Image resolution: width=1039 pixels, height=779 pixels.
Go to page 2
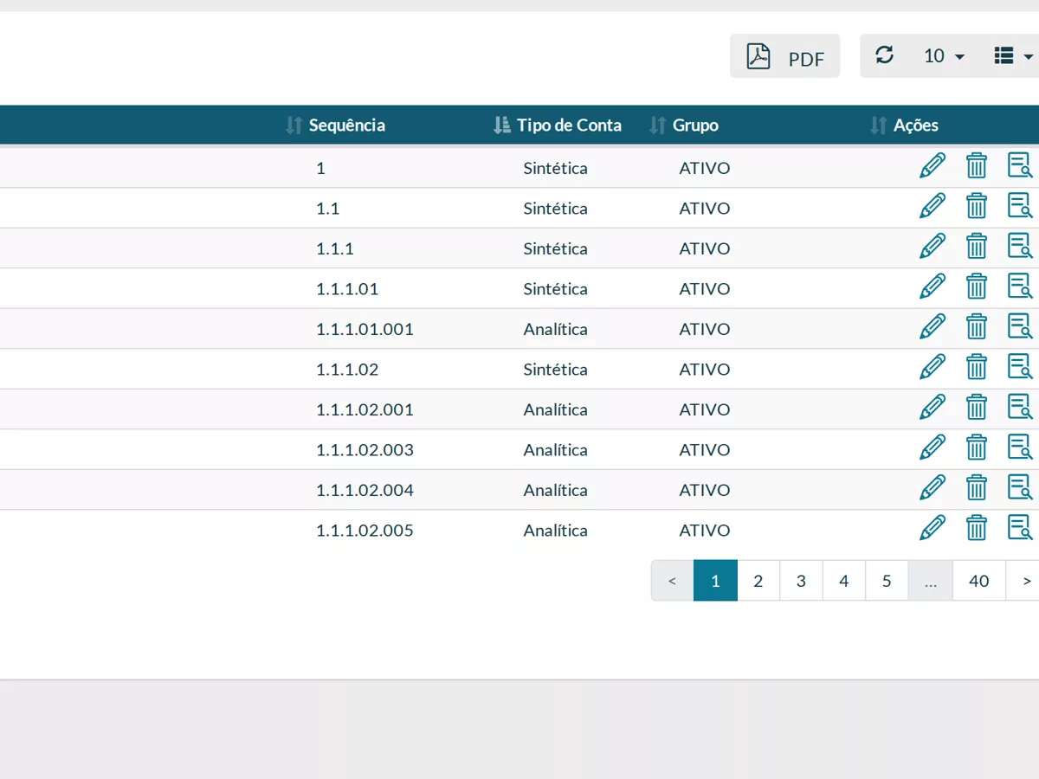tap(758, 581)
